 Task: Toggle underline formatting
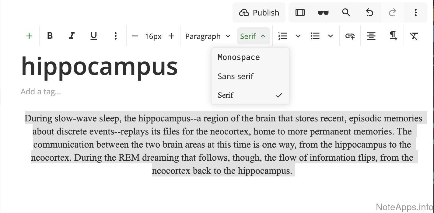[x=94, y=36]
